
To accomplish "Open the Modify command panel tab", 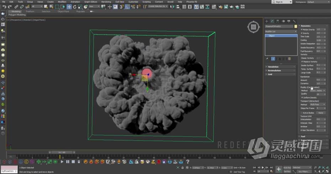I will [x=272, y=21].
